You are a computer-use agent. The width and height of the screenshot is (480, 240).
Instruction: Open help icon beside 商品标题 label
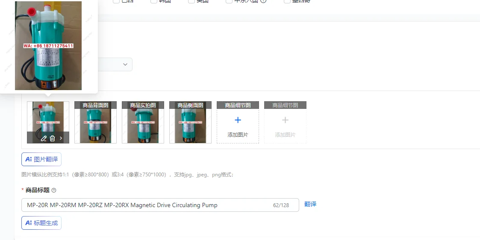tap(54, 190)
